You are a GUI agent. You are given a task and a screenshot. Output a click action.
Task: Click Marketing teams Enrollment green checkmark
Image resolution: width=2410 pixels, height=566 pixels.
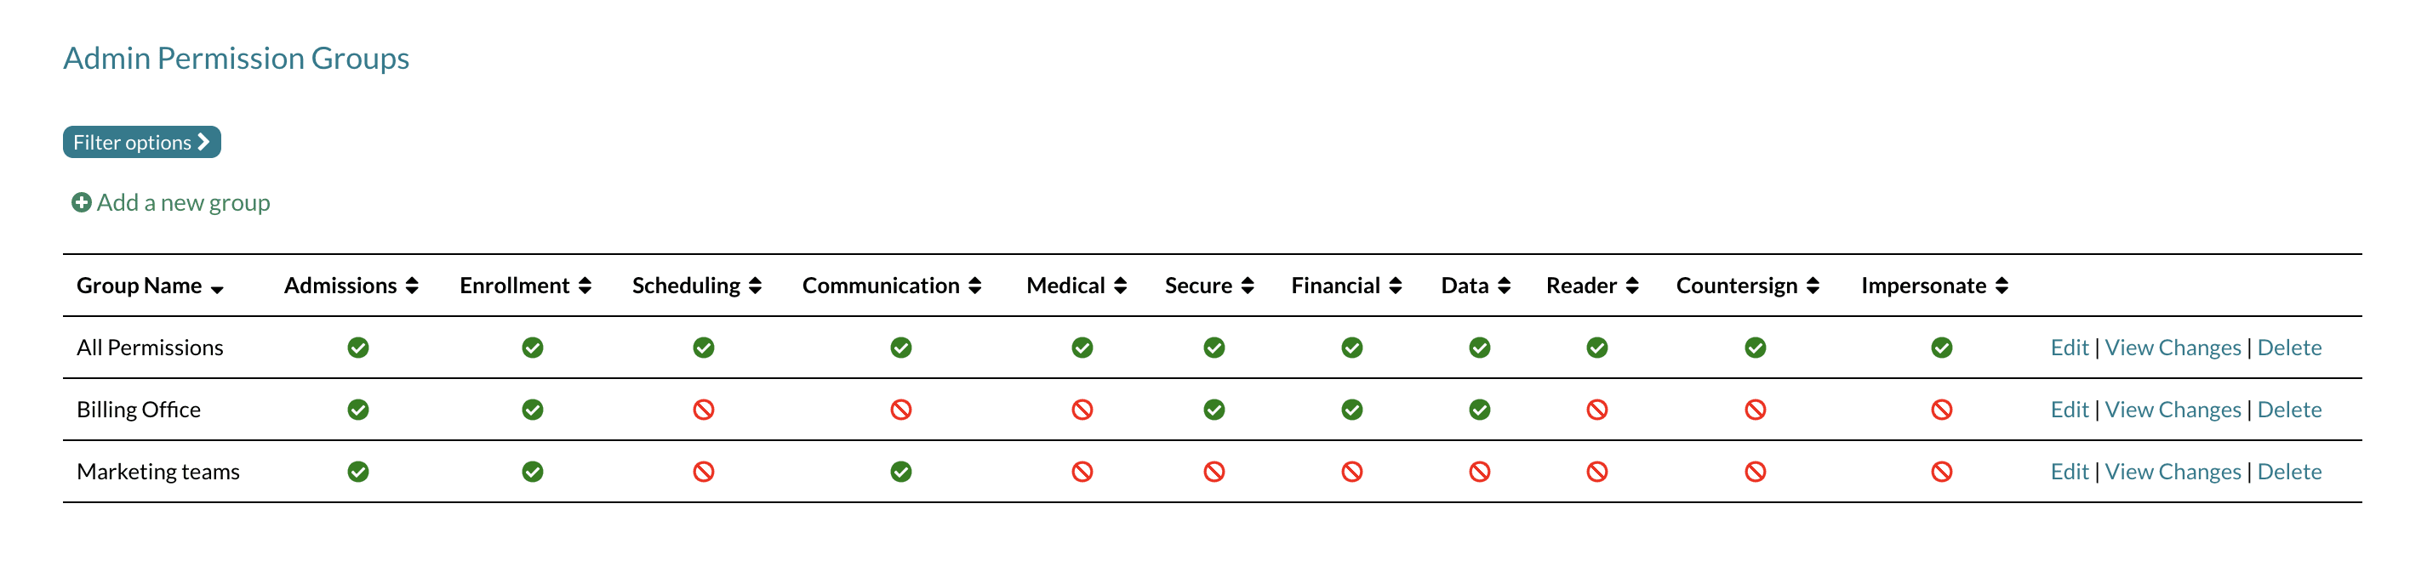click(x=533, y=472)
